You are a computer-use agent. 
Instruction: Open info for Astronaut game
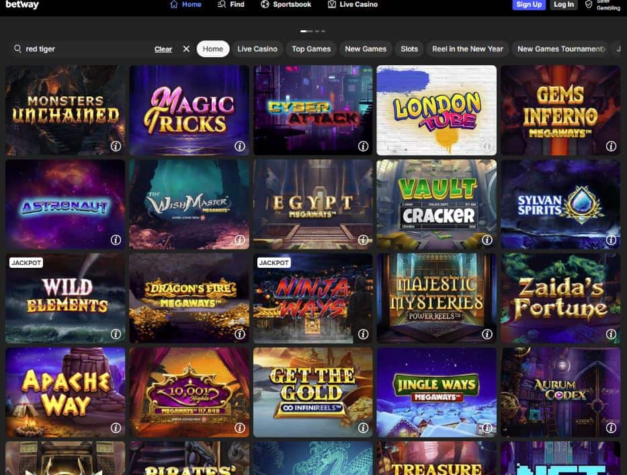coord(116,240)
